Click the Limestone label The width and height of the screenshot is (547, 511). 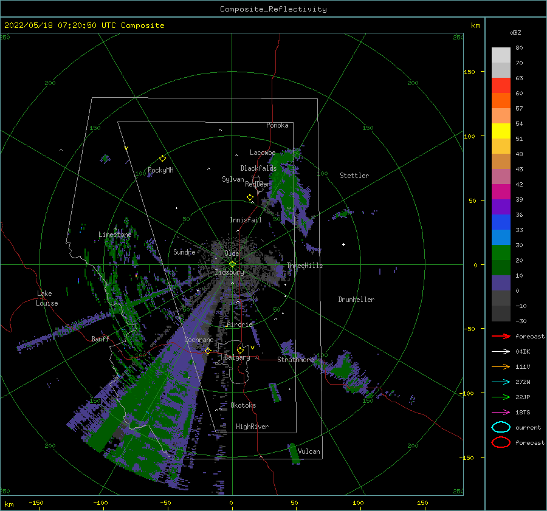(x=115, y=235)
